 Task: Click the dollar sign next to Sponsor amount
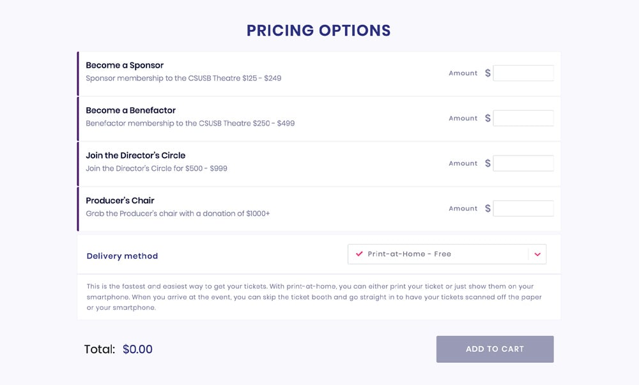click(488, 73)
